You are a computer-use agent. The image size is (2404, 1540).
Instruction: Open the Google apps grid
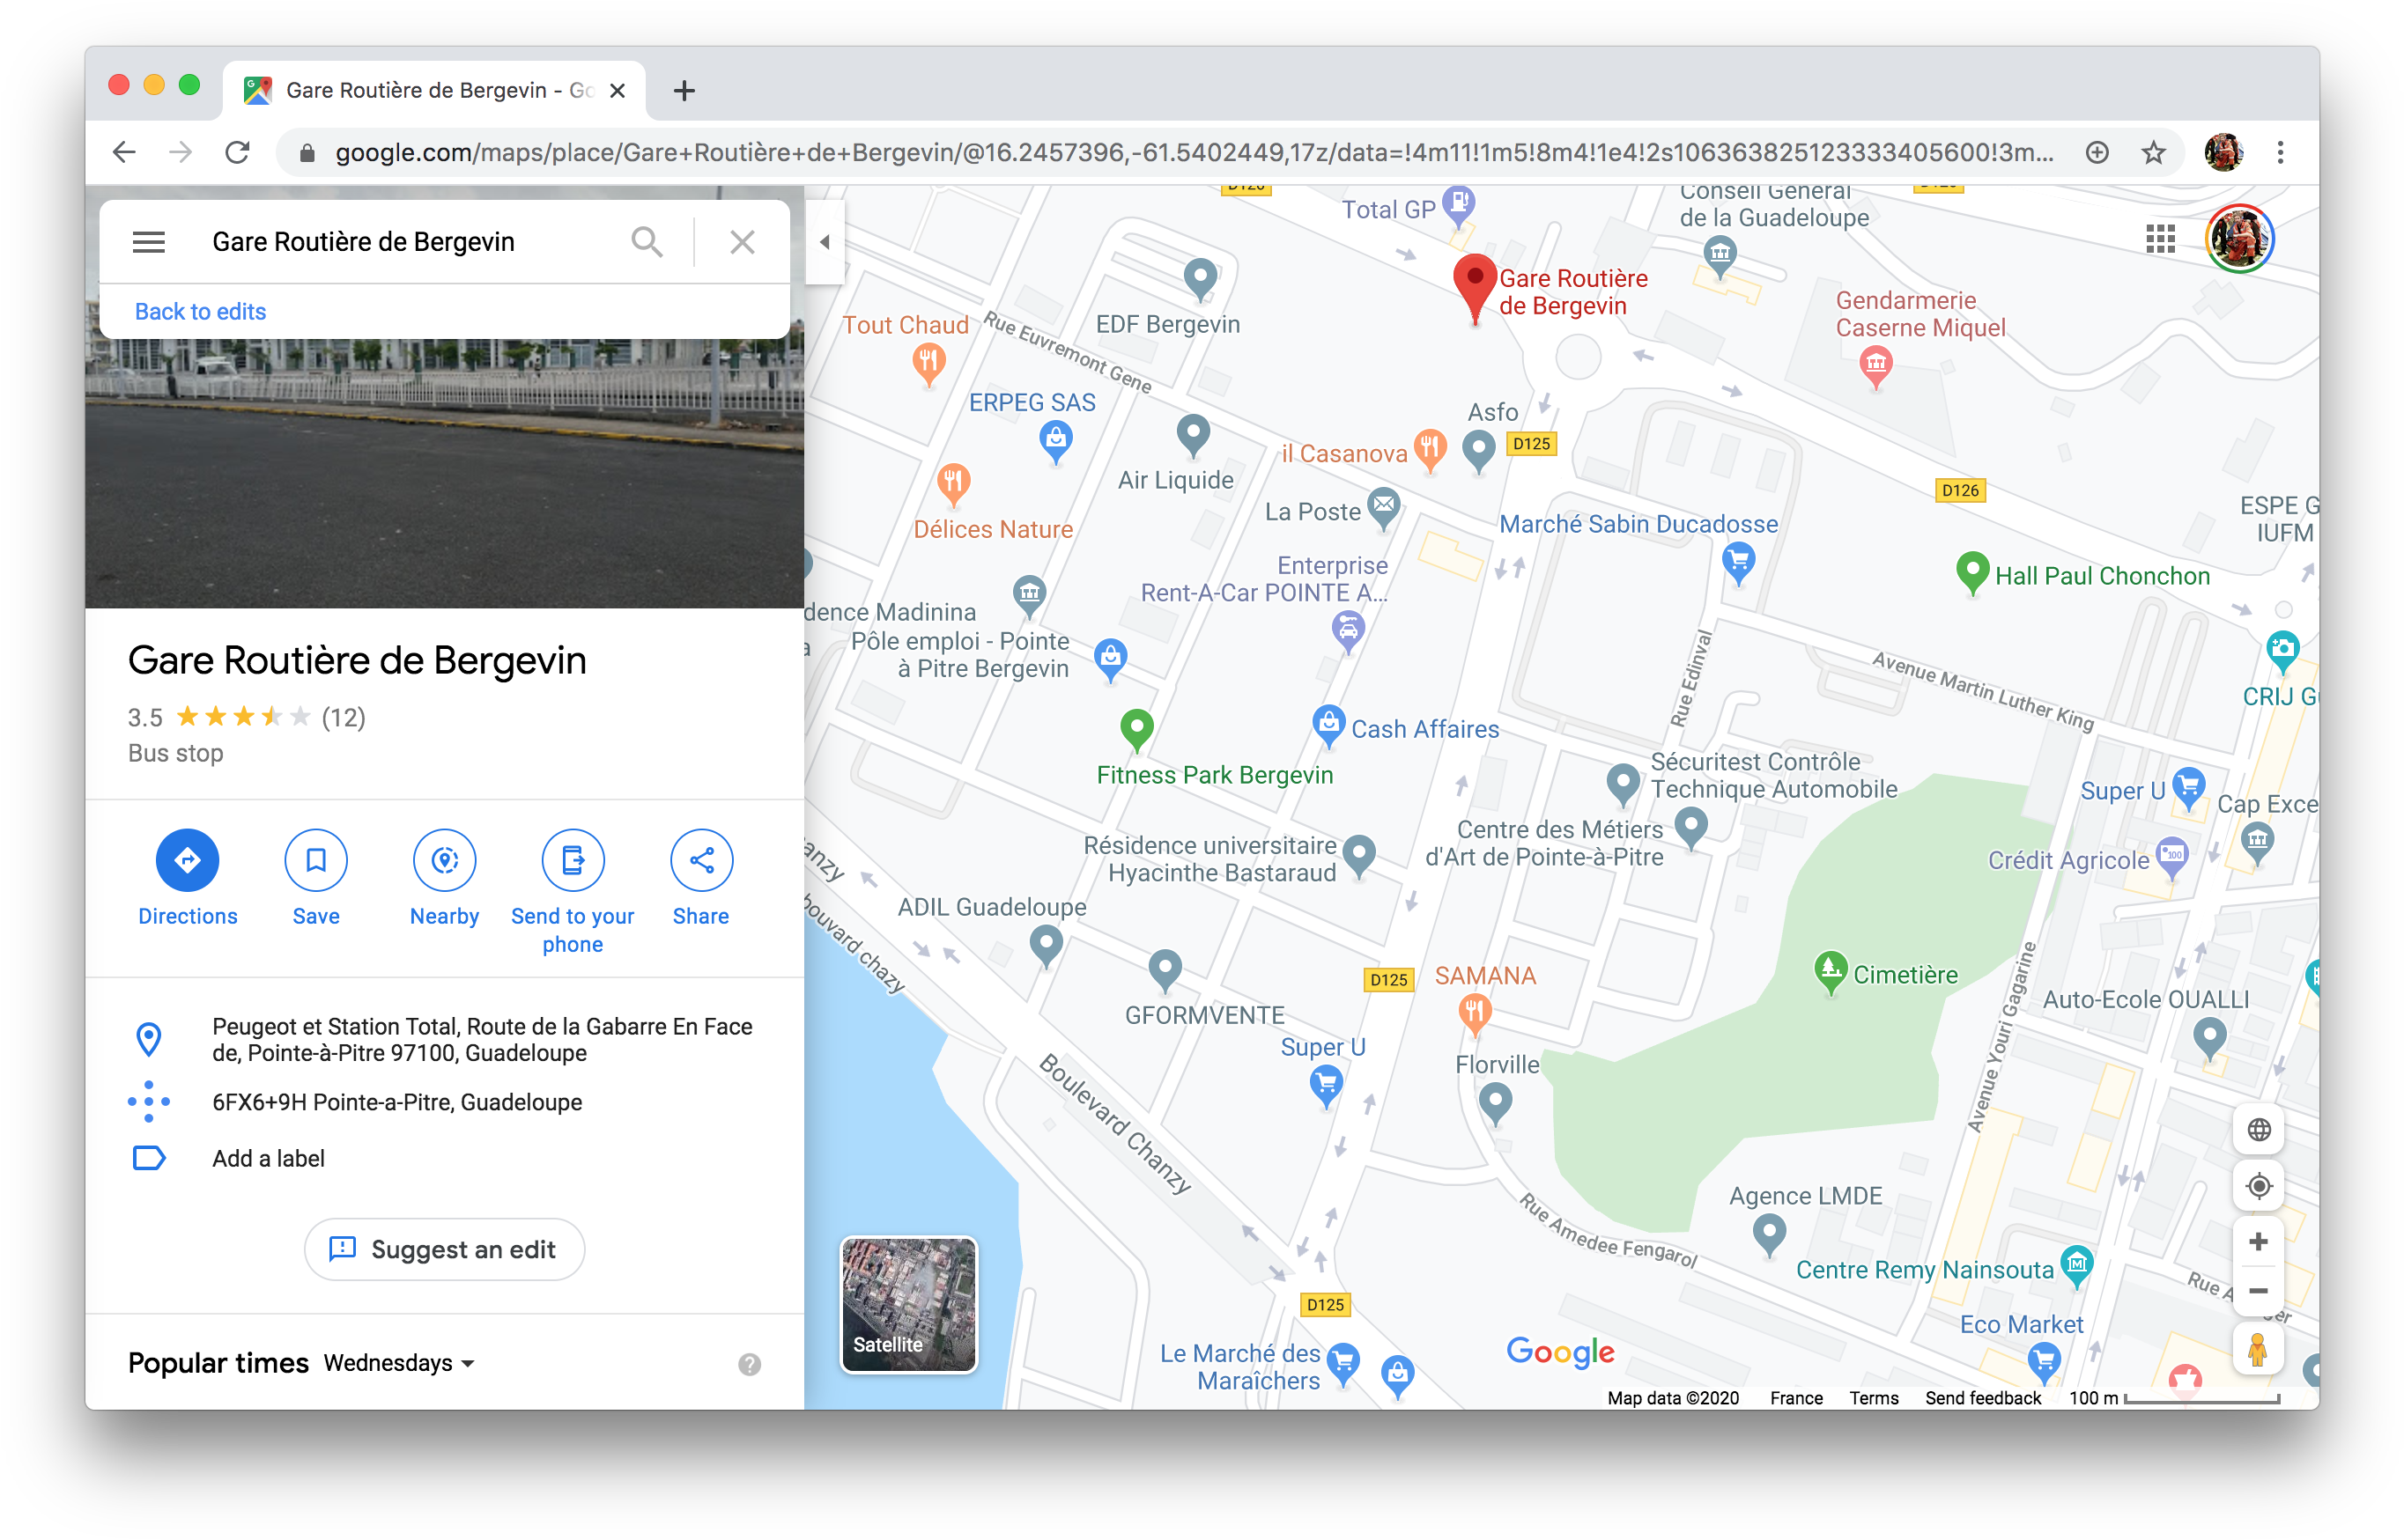coord(2160,239)
